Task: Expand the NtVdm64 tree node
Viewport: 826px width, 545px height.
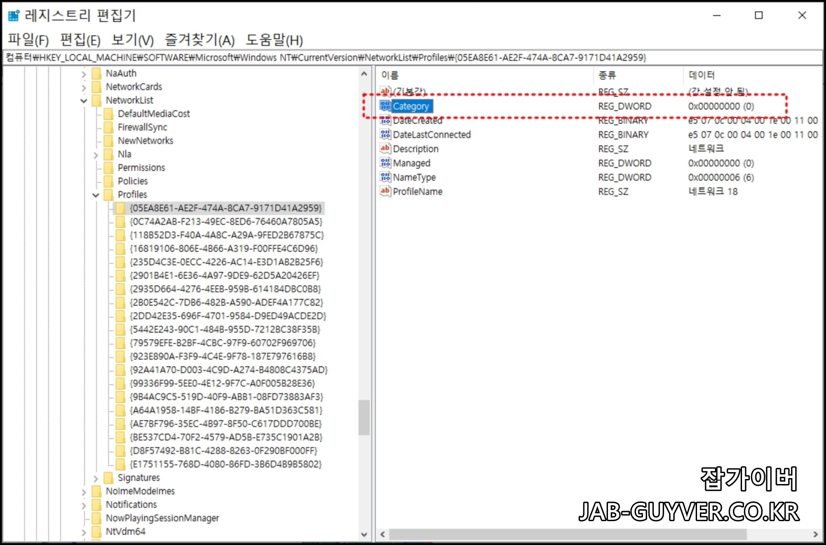Action: (84, 532)
